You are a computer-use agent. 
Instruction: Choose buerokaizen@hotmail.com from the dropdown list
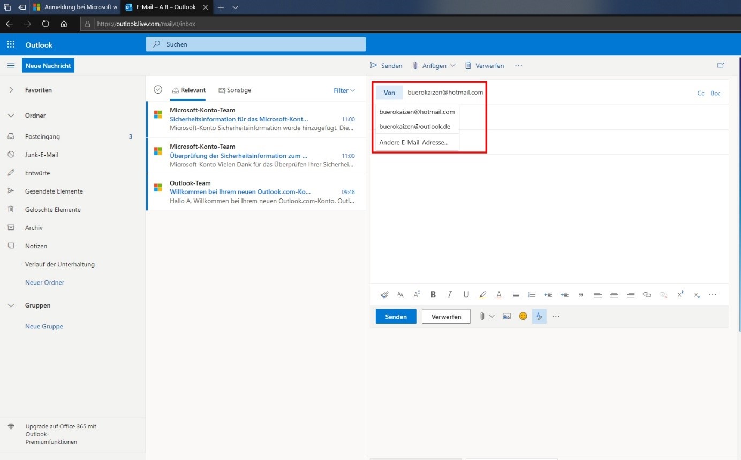(417, 112)
